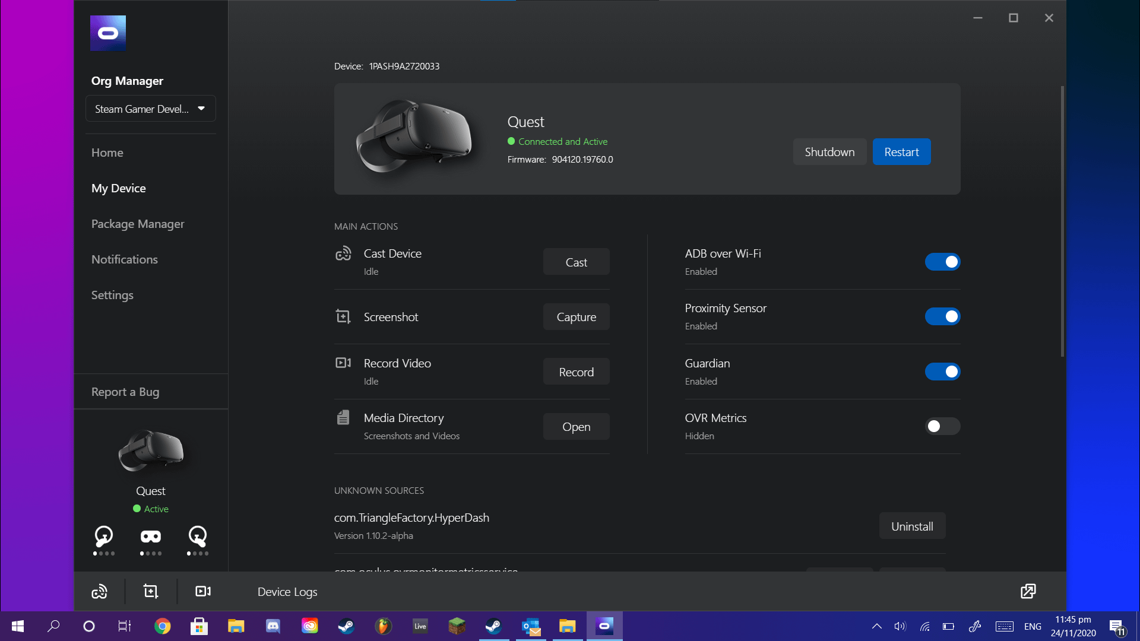This screenshot has width=1140, height=641.
Task: Start casting from bottom toolbar cast icon
Action: tap(99, 592)
